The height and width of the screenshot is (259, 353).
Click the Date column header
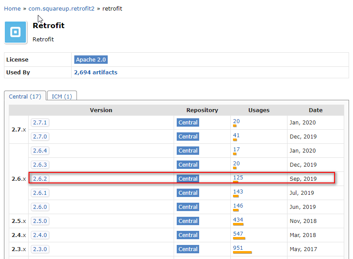pyautogui.click(x=316, y=110)
